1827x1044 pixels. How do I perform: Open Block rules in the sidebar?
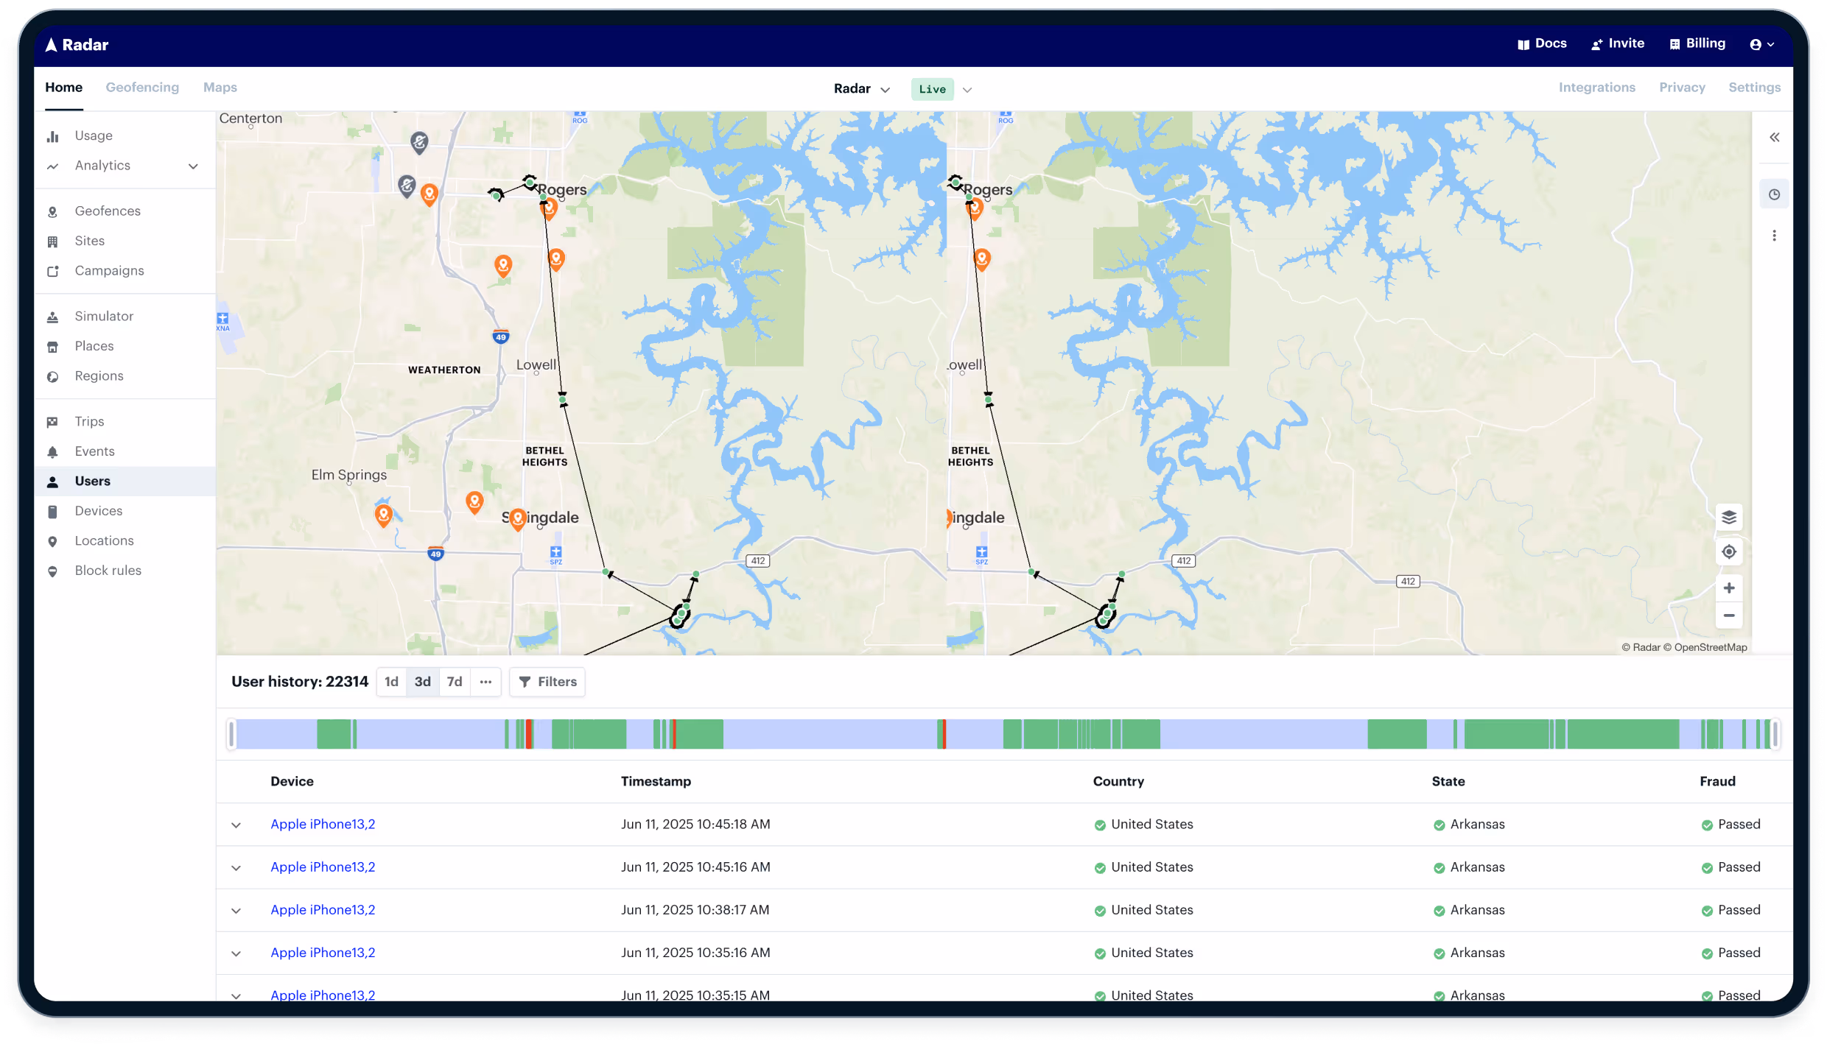(x=108, y=571)
